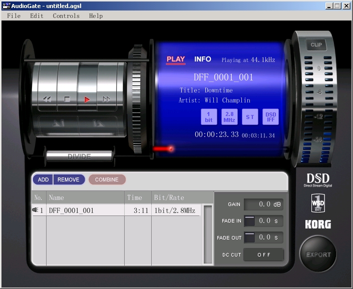Toggle the FADE IN curve button
The width and height of the screenshot is (353, 289).
249,221
